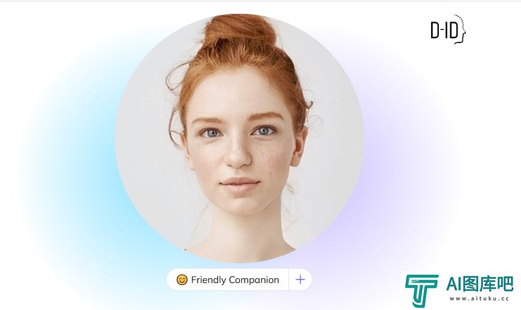Click the purple plus icon
This screenshot has height=310, width=521.
pyautogui.click(x=300, y=279)
